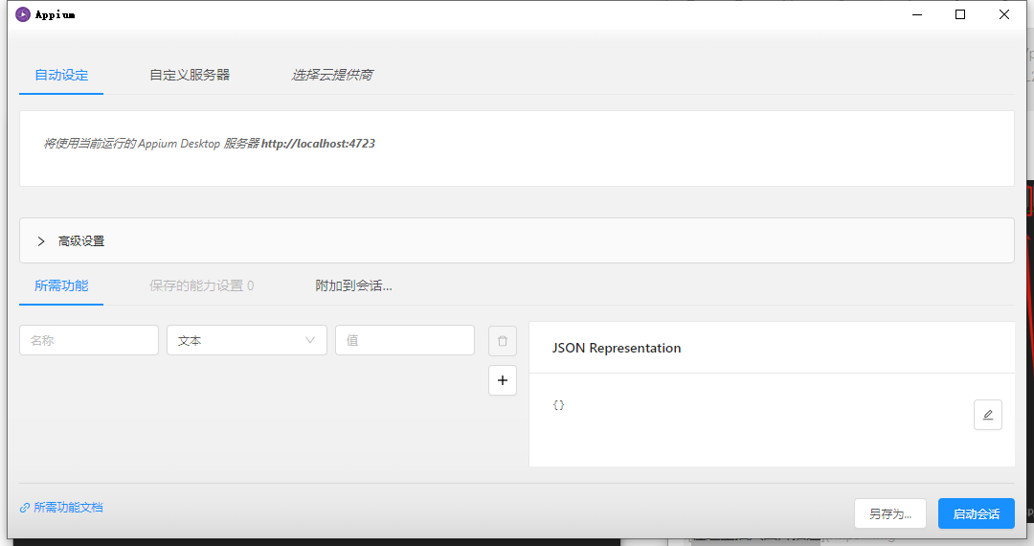Select the 所需功能 tab

point(61,285)
